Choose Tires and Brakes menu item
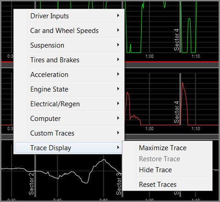Viewport: 220px width, 202px height. 69,60
